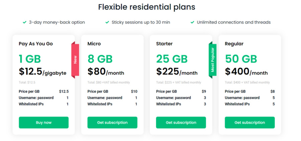
Task: Click the $400/month price
Action: 246,72
